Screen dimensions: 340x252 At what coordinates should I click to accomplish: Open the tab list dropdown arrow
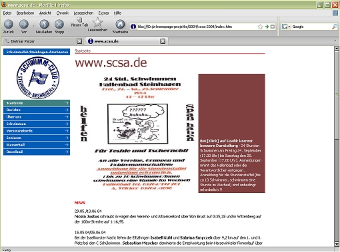click(x=335, y=41)
